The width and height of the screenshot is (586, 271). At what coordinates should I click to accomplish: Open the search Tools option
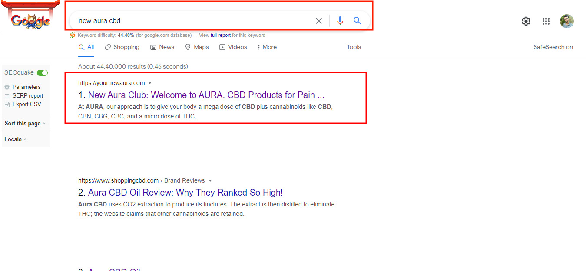tap(354, 47)
